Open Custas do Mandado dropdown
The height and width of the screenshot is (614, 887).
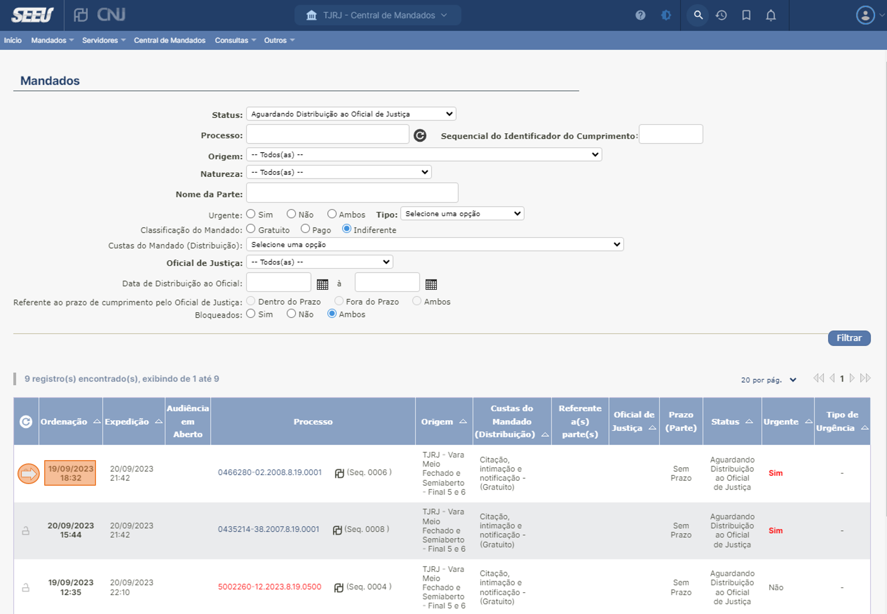pos(435,245)
